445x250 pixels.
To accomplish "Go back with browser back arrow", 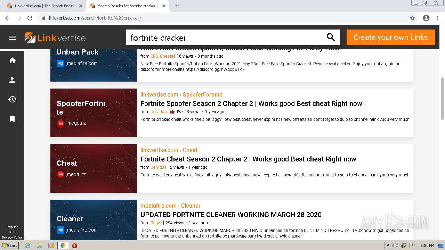I will point(8,18).
